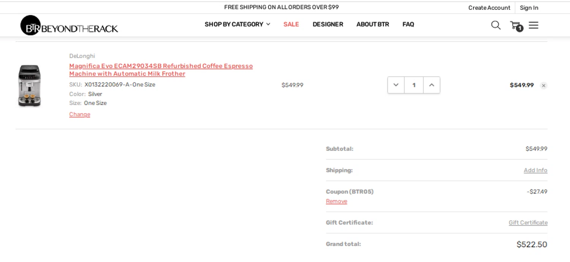Open the Magnifica Evo product title link
570x262 pixels.
coord(161,70)
